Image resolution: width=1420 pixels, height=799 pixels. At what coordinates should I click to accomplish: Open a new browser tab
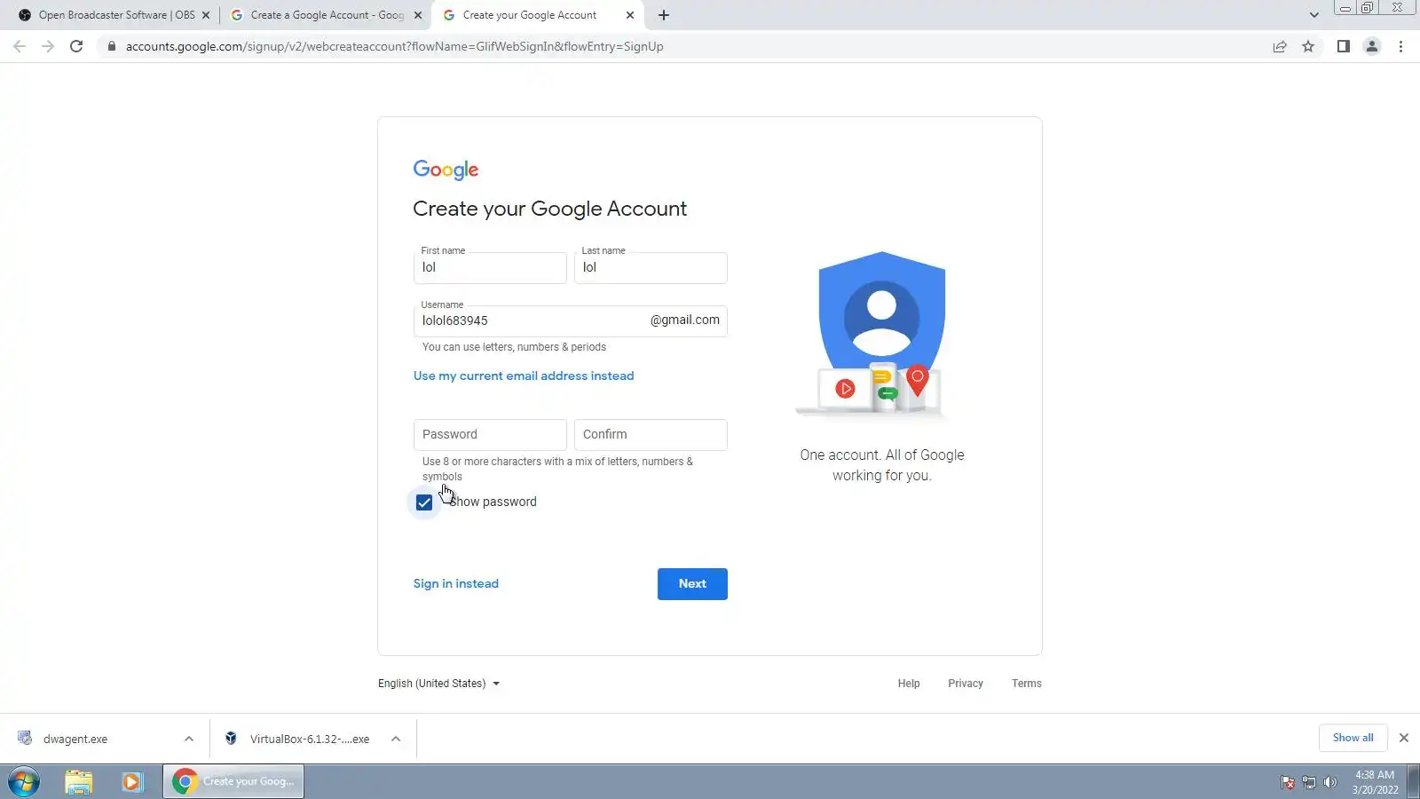tap(664, 15)
